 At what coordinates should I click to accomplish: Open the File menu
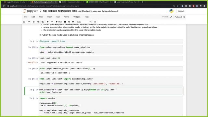(x=26, y=17)
